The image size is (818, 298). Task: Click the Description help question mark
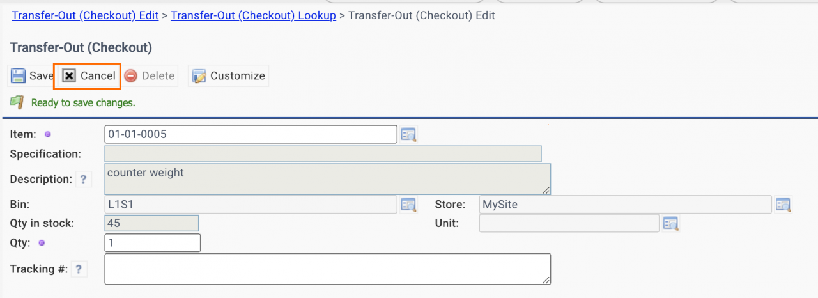point(84,180)
